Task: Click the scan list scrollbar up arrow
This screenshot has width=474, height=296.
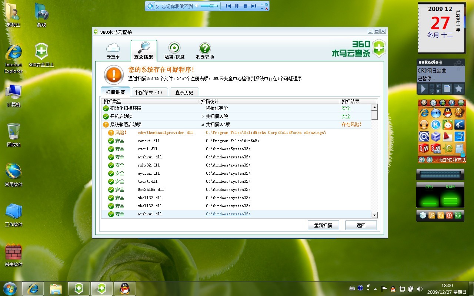Action: (x=374, y=107)
